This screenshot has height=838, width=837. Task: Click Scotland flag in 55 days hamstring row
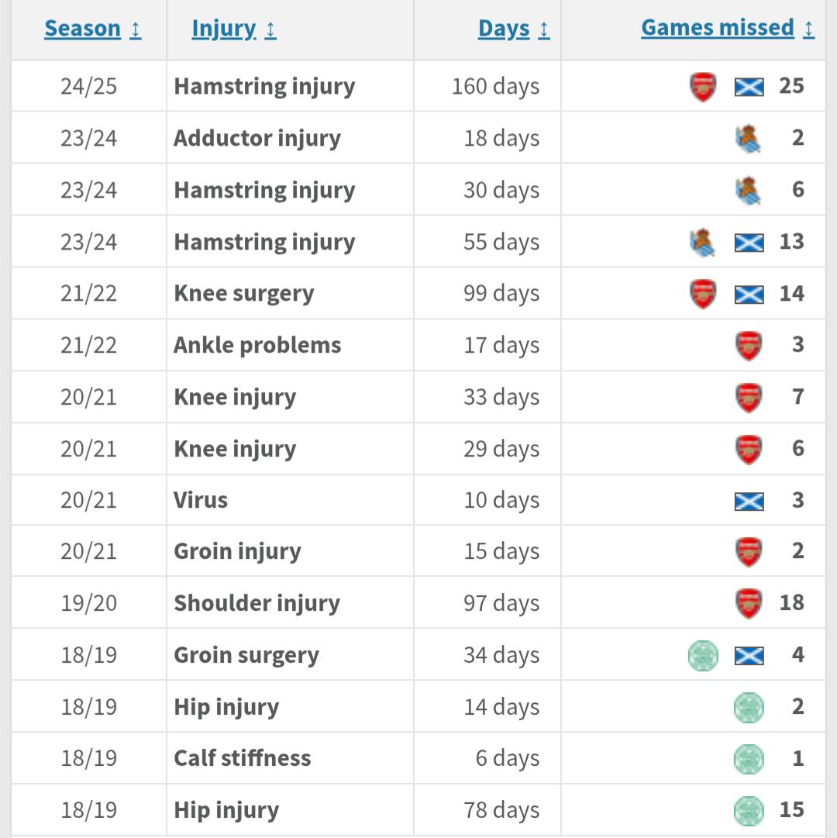pos(749,242)
